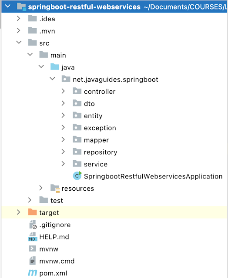Collapse the net.javaguides.springboot package

[x=52, y=79]
